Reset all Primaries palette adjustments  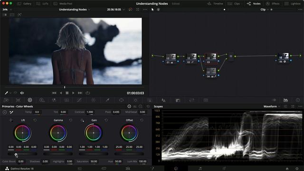[148, 106]
